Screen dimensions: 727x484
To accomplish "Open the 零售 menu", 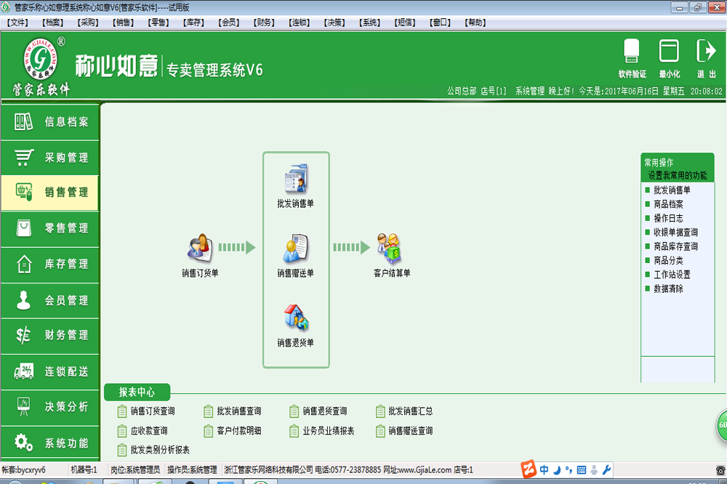I will point(158,23).
